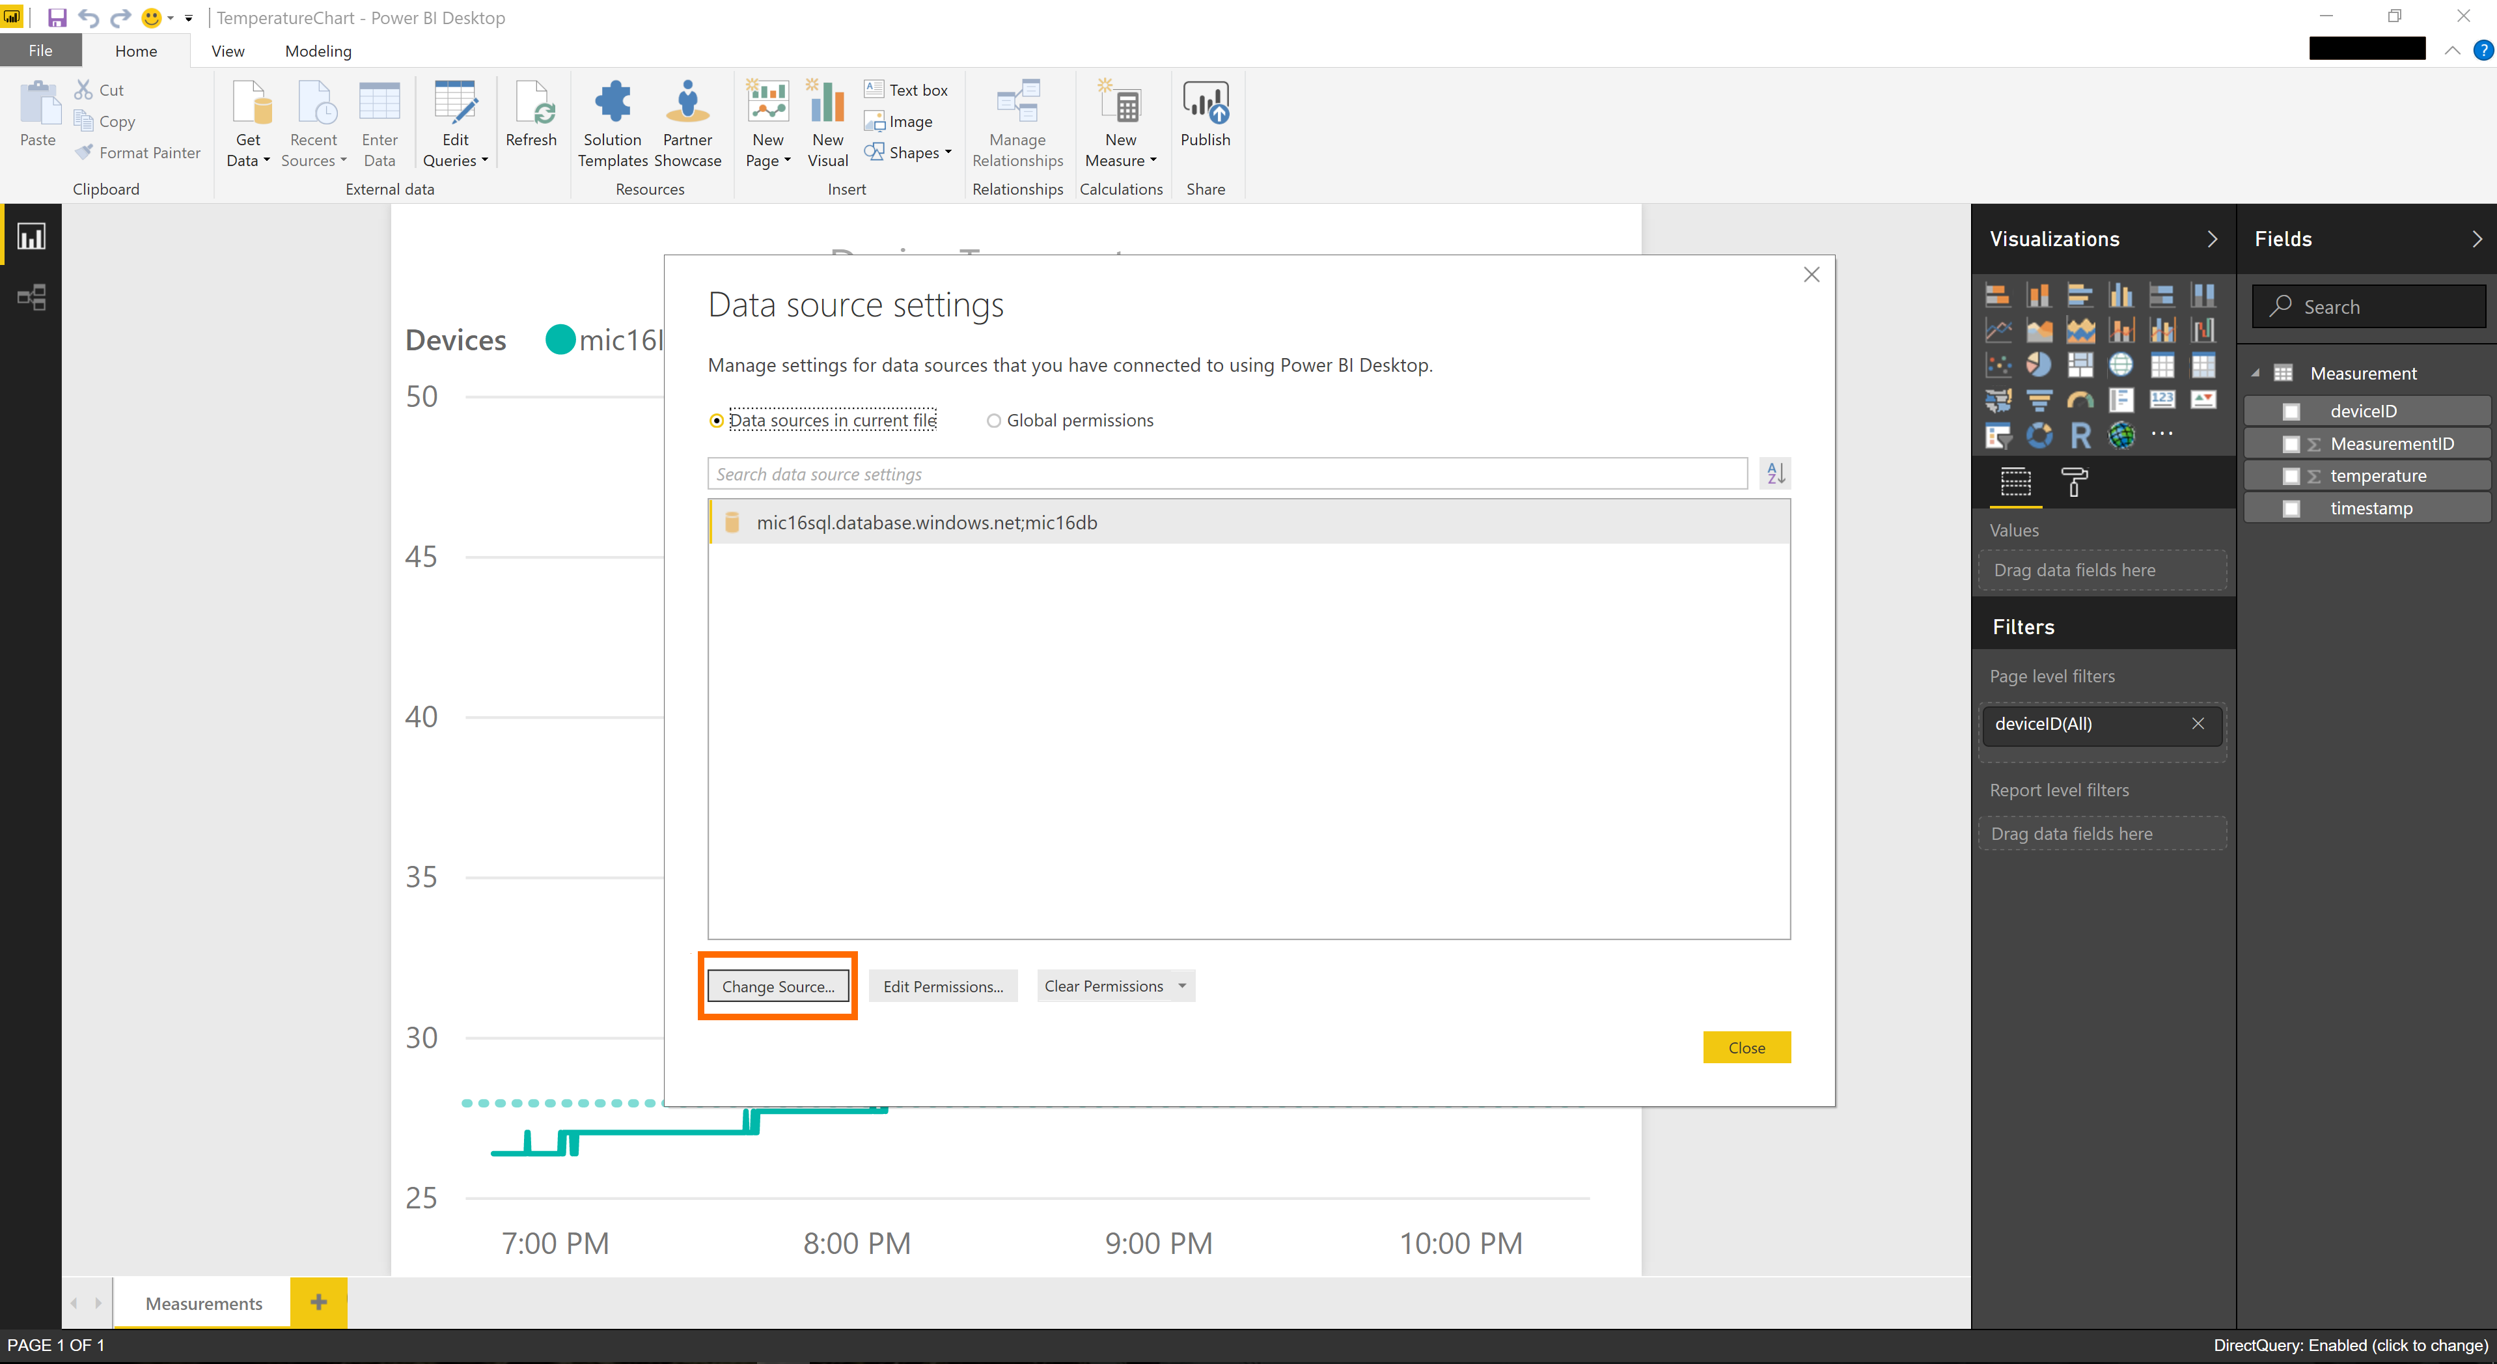Add a new page with plus tab
The width and height of the screenshot is (2497, 1364).
pos(319,1302)
